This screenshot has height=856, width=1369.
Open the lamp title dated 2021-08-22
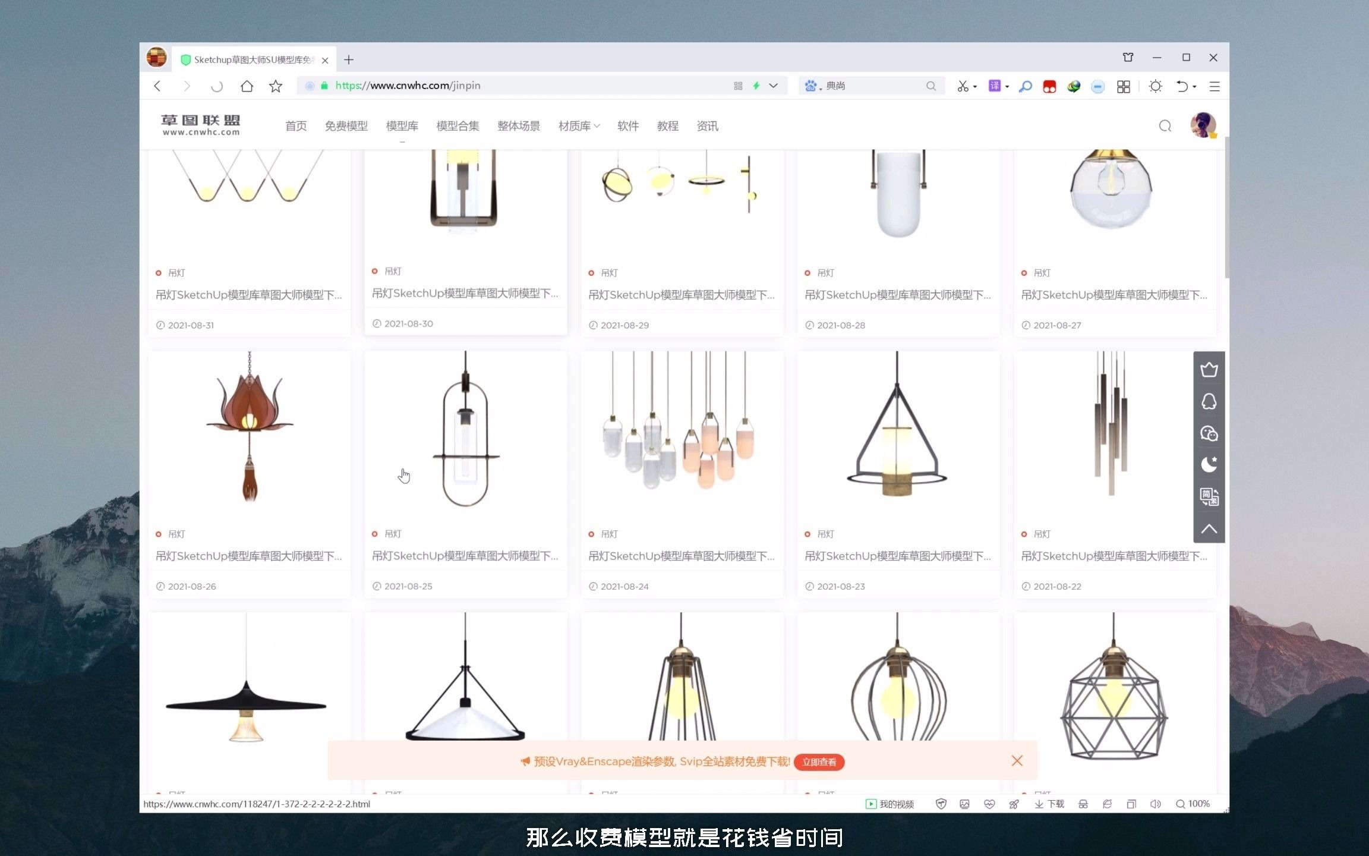1114,556
